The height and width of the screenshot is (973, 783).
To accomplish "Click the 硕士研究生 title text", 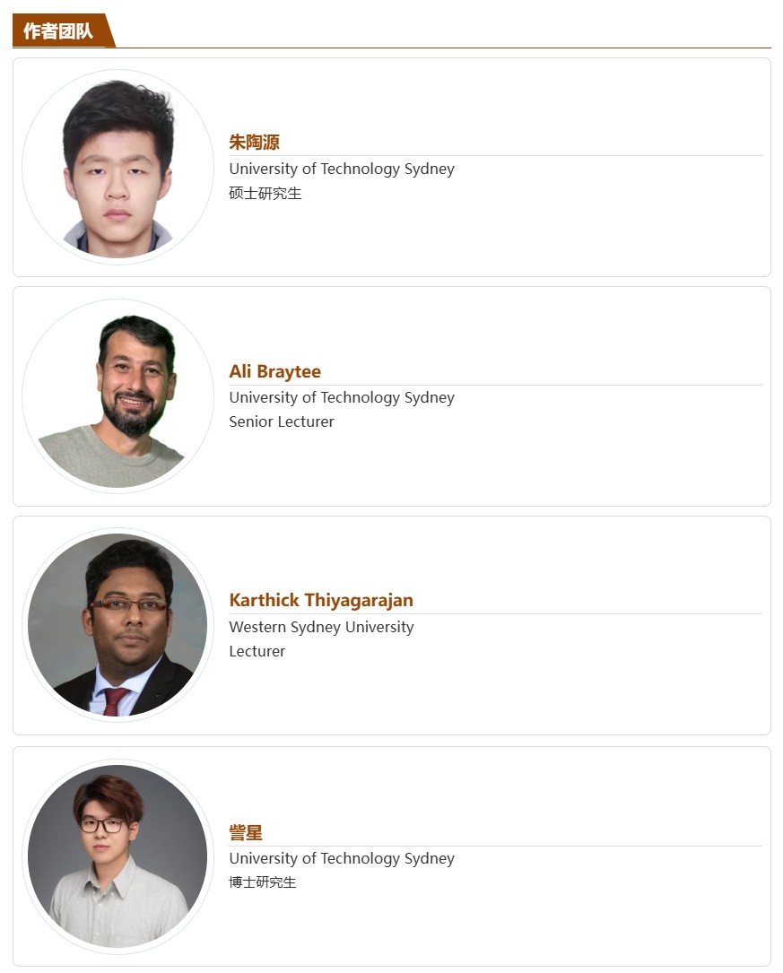I will (265, 193).
